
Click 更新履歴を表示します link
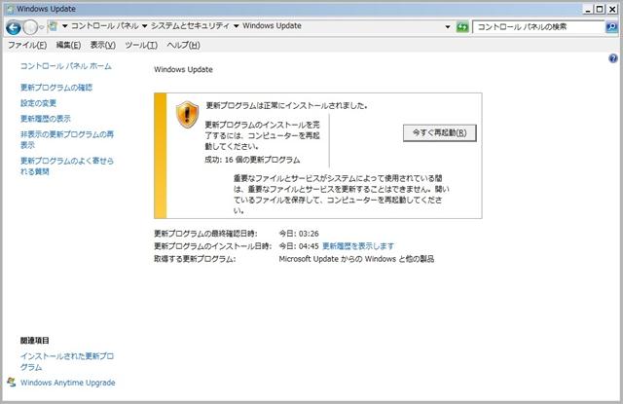point(358,246)
